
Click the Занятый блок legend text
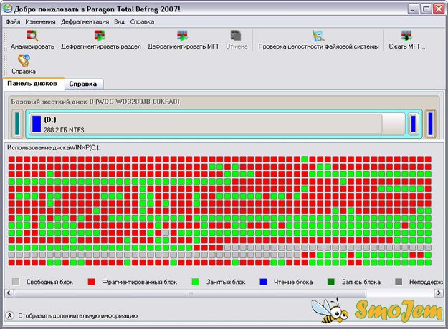click(226, 282)
